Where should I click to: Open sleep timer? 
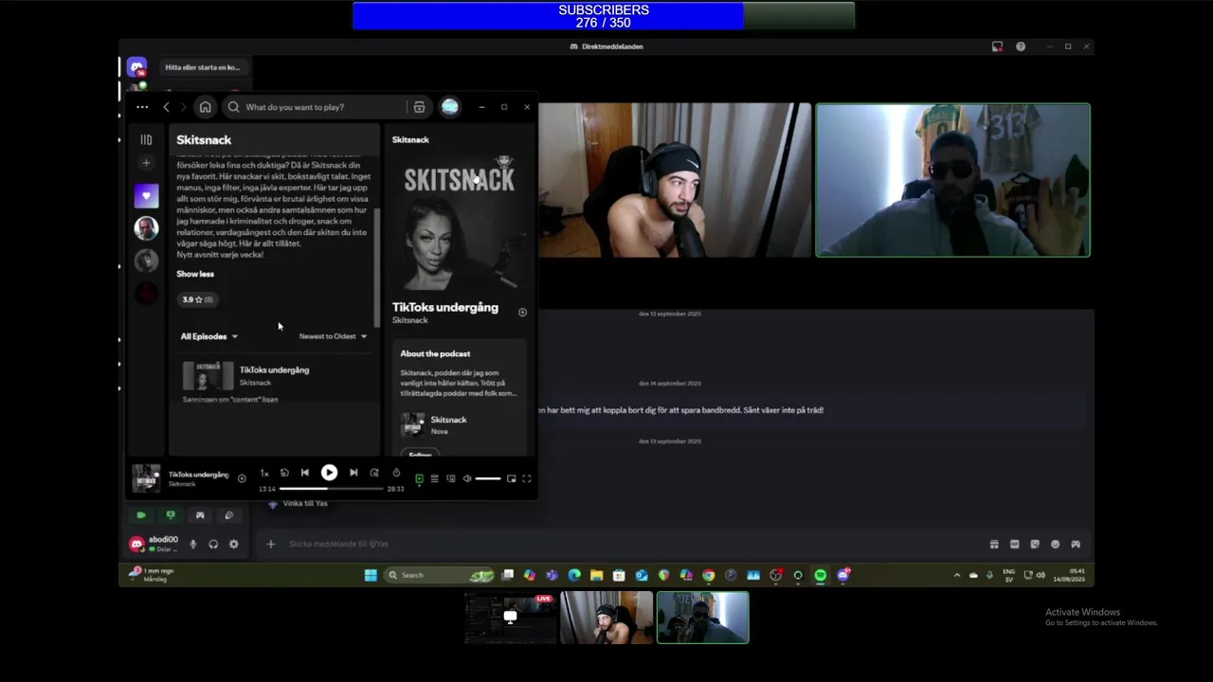pos(396,473)
